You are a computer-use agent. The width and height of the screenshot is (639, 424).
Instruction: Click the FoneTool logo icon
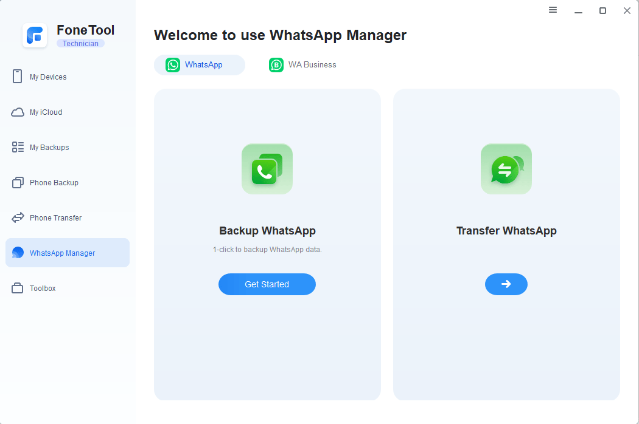35,35
